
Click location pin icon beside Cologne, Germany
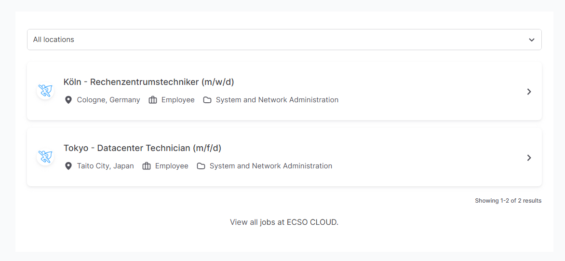pos(68,100)
